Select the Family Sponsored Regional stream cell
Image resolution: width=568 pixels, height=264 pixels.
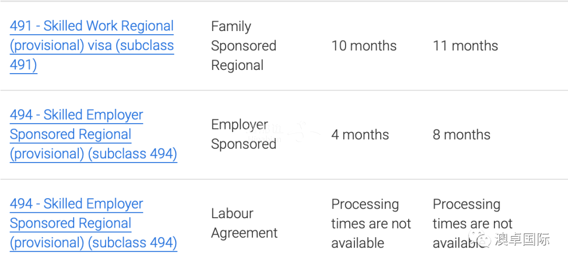tap(244, 46)
